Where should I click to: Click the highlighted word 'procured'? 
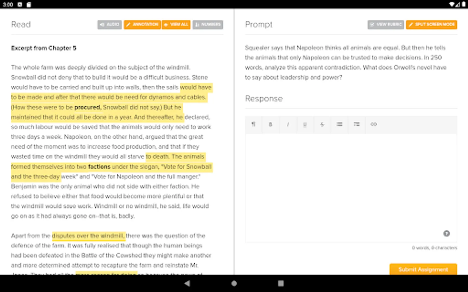point(88,107)
